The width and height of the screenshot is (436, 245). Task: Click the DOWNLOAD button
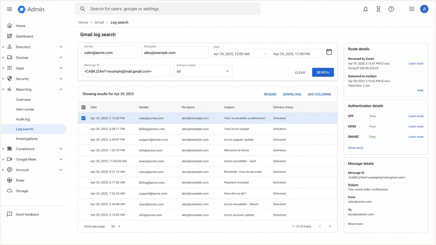(x=292, y=94)
